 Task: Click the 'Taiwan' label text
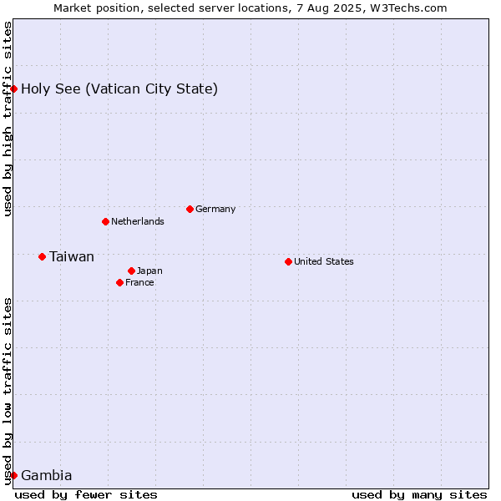pyautogui.click(x=72, y=256)
